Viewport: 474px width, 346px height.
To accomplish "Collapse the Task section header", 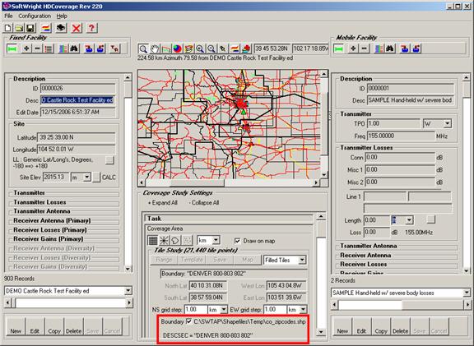I will [229, 219].
